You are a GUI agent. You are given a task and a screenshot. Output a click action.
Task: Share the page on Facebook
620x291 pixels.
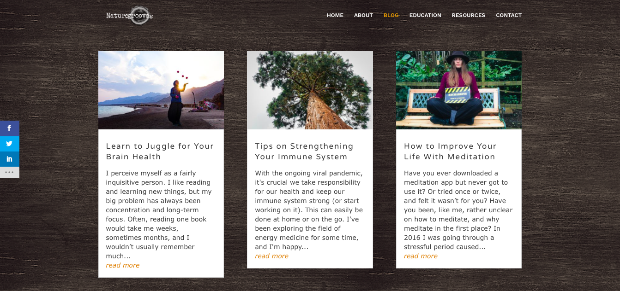9,128
